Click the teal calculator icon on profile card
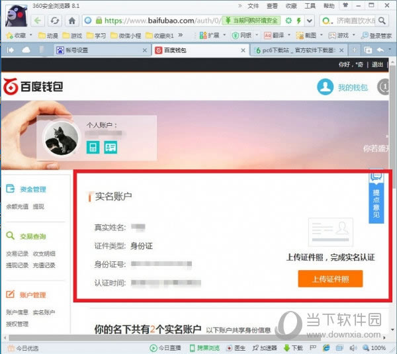Screen dimensions: 397x354 [x=93, y=147]
